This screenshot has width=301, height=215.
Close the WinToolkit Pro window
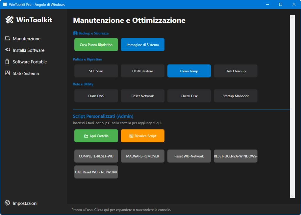click(x=294, y=4)
